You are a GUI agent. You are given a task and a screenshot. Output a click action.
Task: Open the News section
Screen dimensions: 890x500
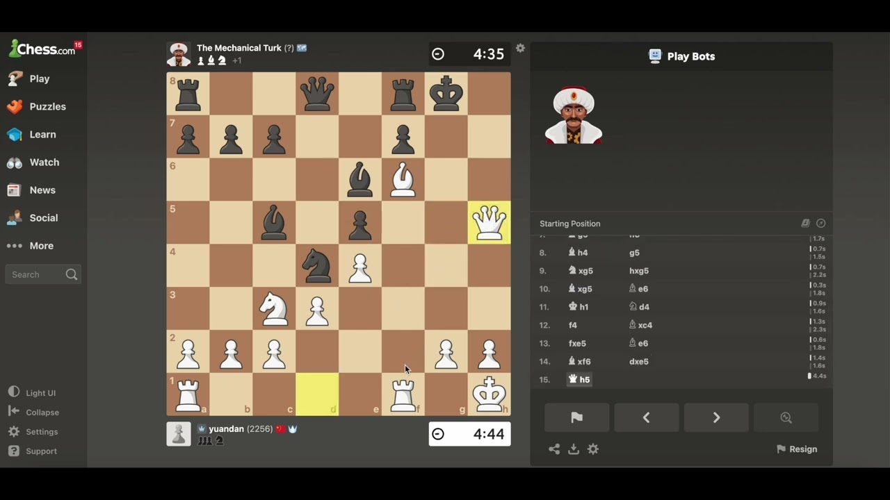tap(32, 190)
